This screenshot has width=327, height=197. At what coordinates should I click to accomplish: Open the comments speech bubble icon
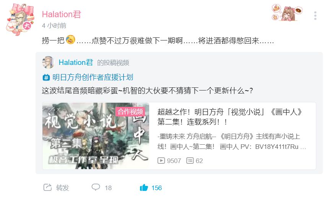(x=96, y=187)
